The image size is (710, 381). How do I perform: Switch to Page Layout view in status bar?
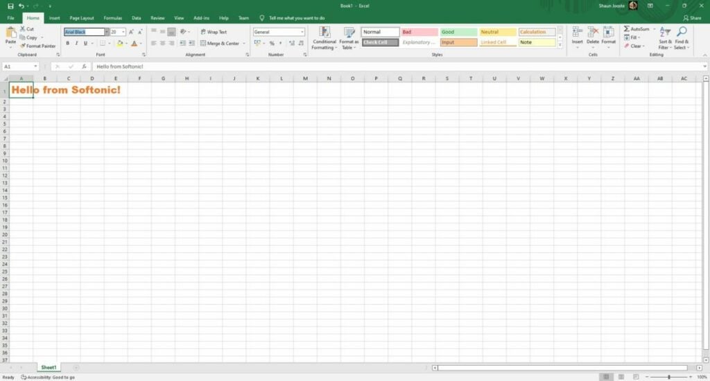coord(621,376)
